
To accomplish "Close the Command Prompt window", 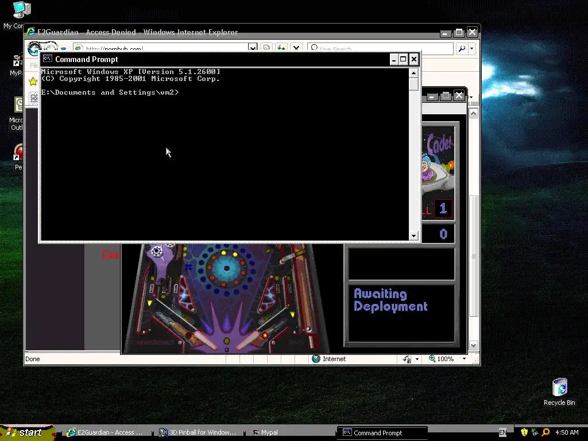I will tap(413, 59).
